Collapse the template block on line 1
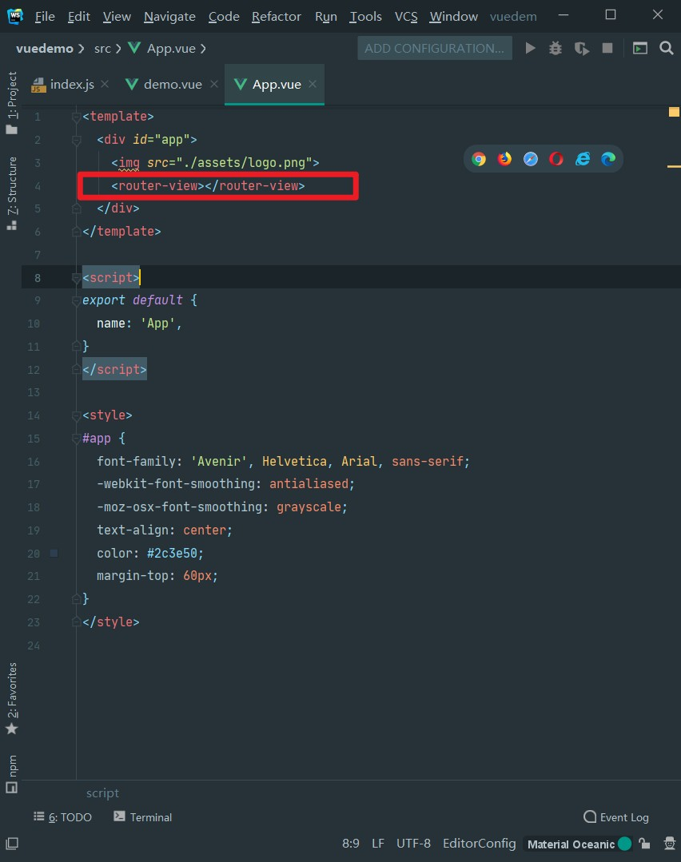Screen dimensions: 681x862 (76, 116)
